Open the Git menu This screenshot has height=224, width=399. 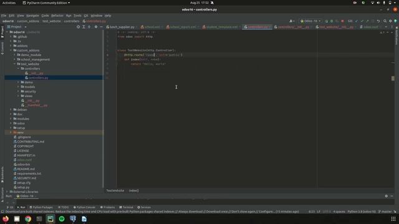pos(86,16)
